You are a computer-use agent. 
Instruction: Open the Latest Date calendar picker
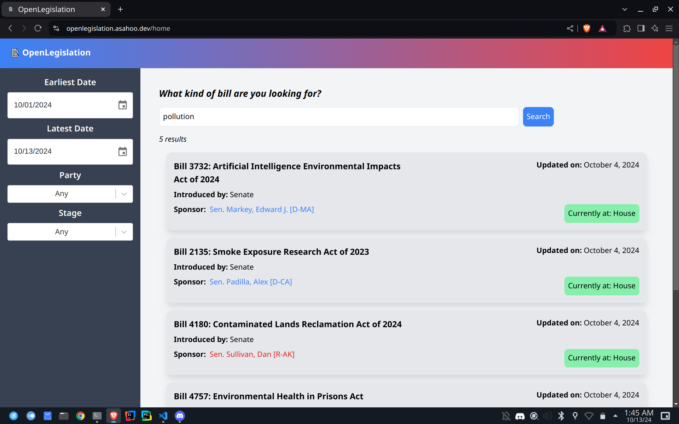(x=122, y=152)
